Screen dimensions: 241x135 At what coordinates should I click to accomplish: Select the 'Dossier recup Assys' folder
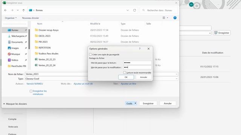coord(49,30)
